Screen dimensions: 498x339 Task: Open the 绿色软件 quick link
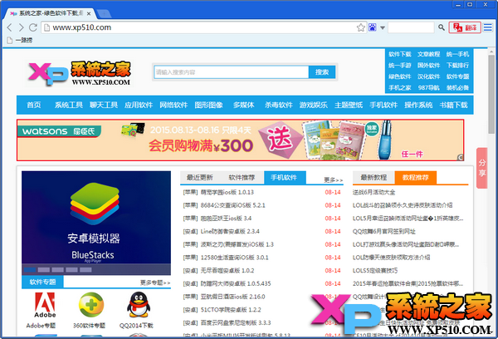[x=399, y=76]
